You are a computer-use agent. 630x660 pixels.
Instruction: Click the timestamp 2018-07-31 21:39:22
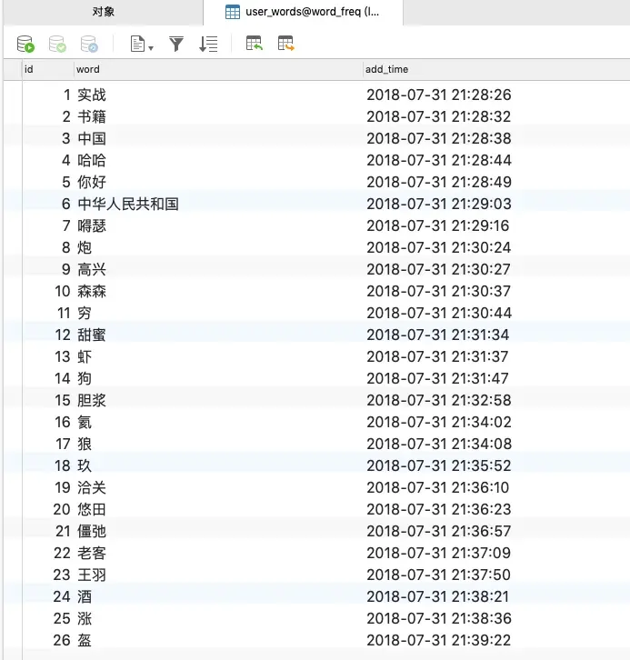(x=439, y=640)
